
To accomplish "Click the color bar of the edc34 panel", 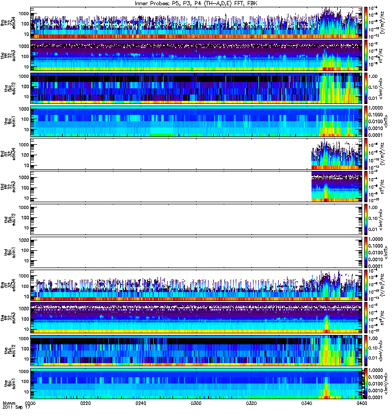I will [x=365, y=285].
